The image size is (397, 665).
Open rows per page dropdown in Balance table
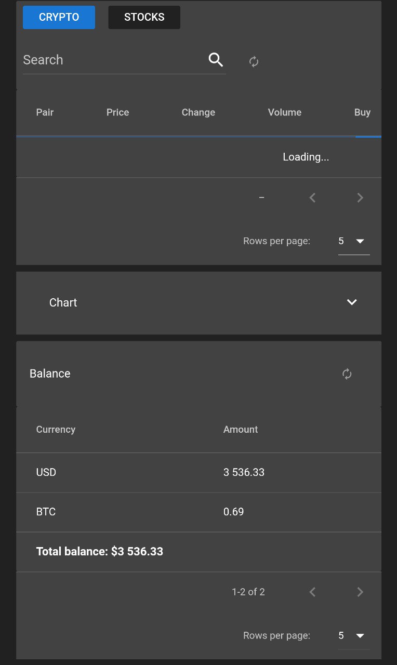click(354, 635)
